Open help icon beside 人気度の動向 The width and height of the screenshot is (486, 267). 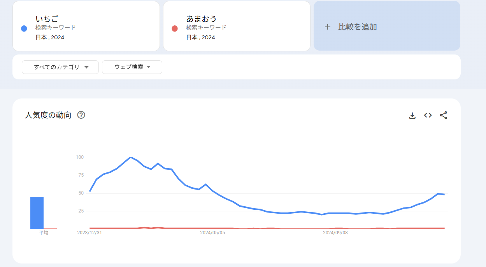tap(81, 115)
